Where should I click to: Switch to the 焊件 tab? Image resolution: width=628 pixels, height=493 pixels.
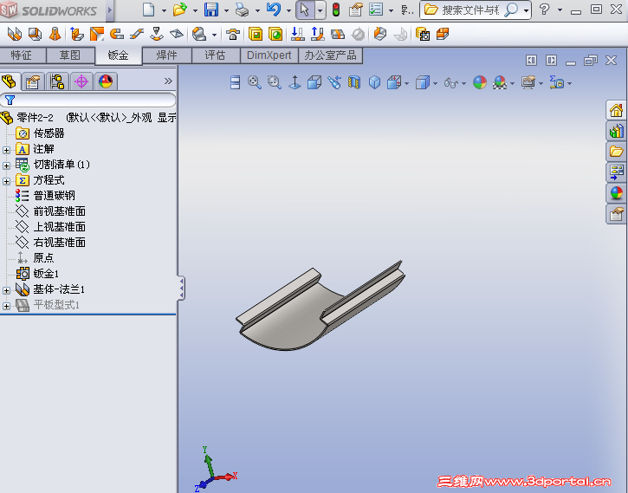(167, 55)
